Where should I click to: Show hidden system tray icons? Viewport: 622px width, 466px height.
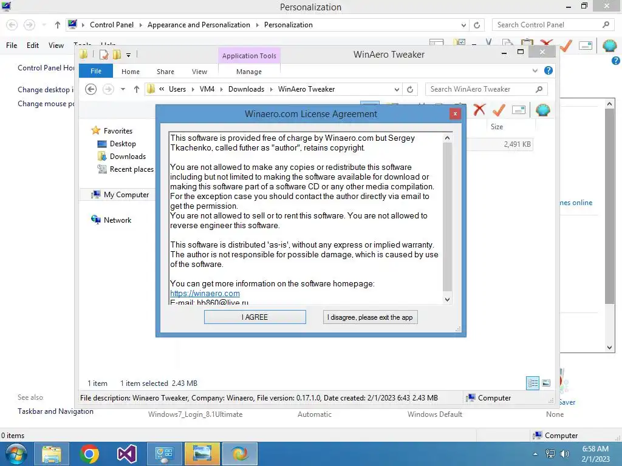[536, 454]
